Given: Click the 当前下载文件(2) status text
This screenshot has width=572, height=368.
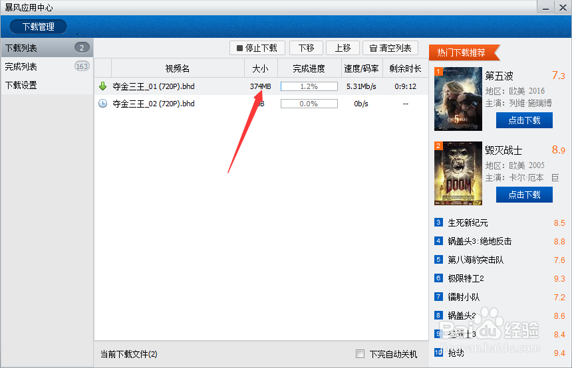Looking at the screenshot, I should (x=129, y=354).
